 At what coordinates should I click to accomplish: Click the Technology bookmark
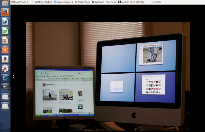pos(82,2)
